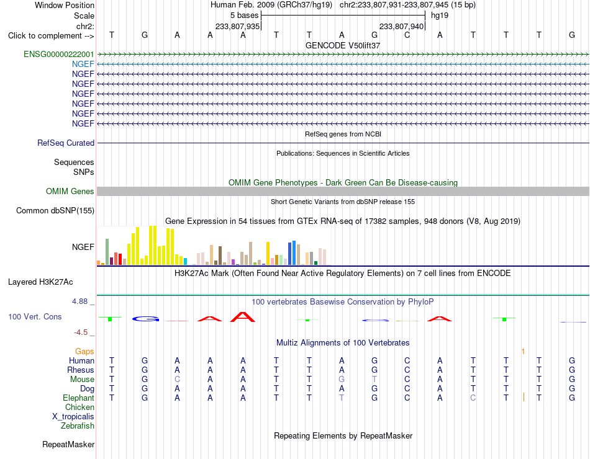Select the Zebrafish alignment row label
Viewport: 590px width, 459px height.
click(x=78, y=426)
